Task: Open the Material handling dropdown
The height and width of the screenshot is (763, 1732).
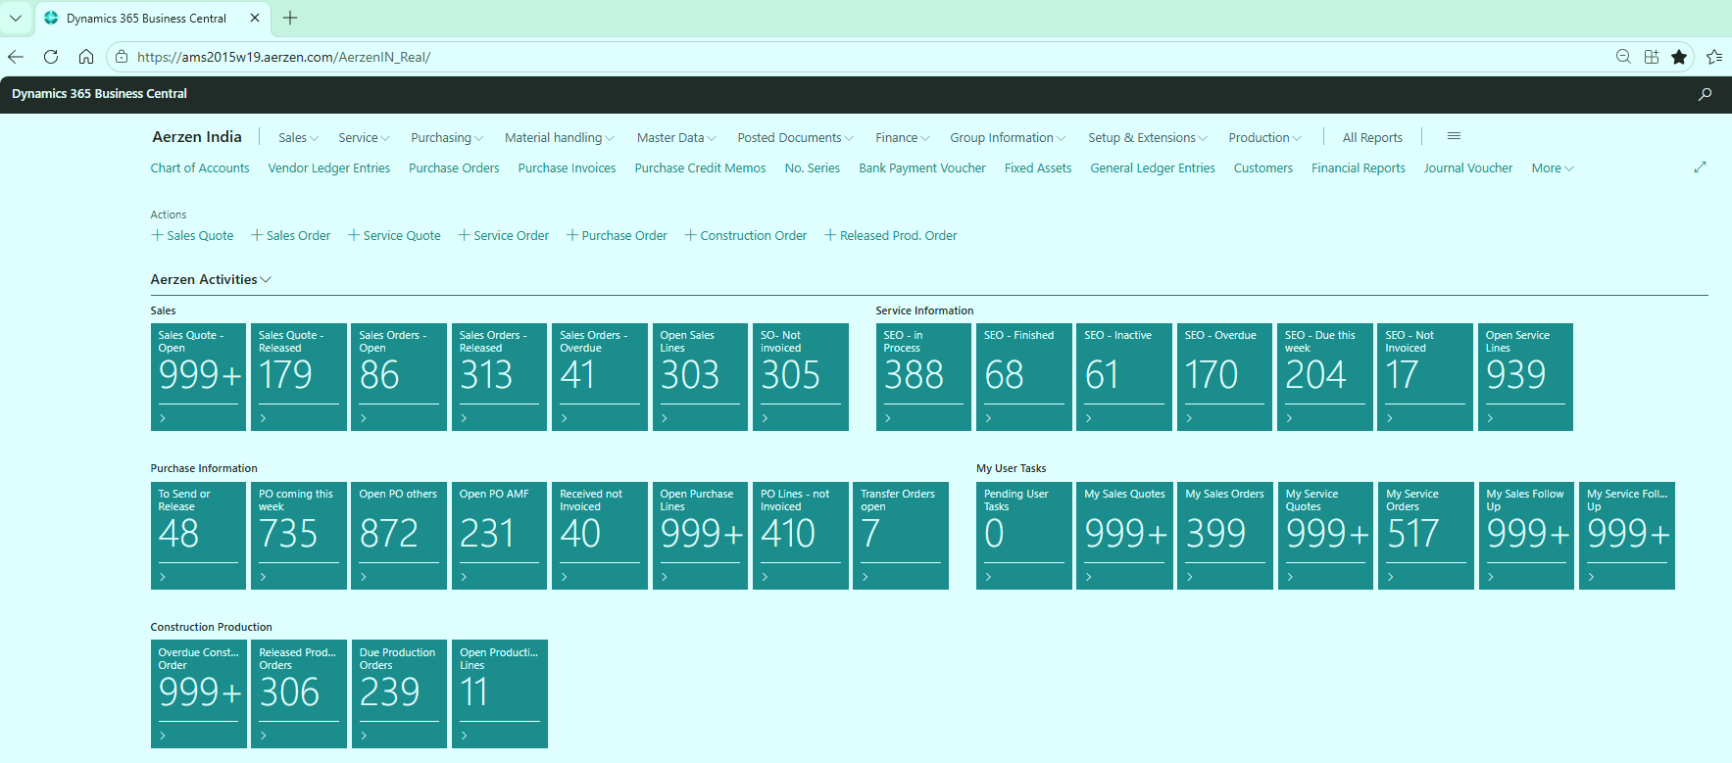Action: pyautogui.click(x=560, y=138)
